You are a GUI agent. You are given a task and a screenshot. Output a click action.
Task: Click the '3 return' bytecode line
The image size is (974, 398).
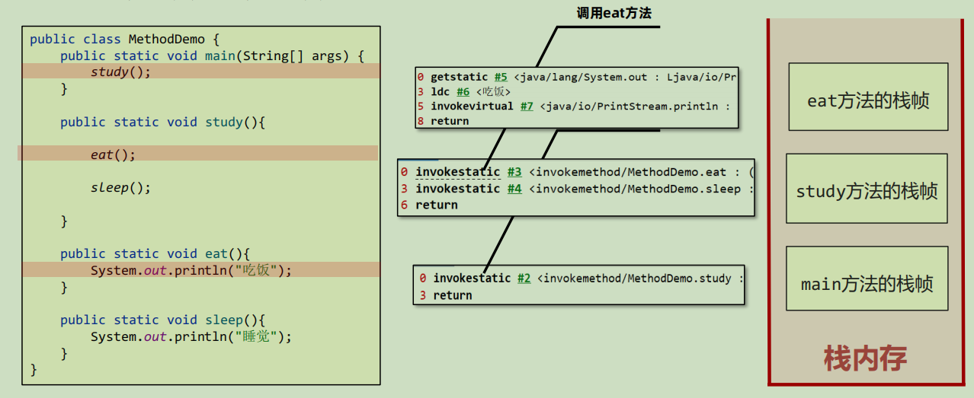tap(446, 295)
